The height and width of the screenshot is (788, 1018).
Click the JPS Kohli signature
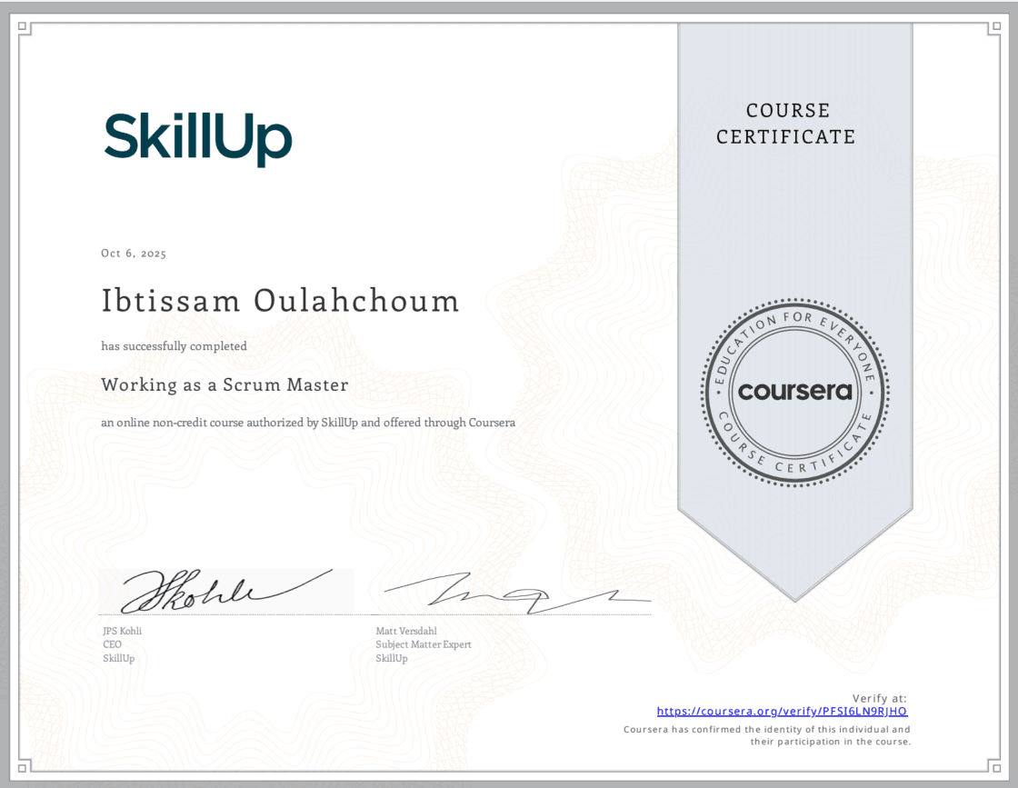click(226, 591)
